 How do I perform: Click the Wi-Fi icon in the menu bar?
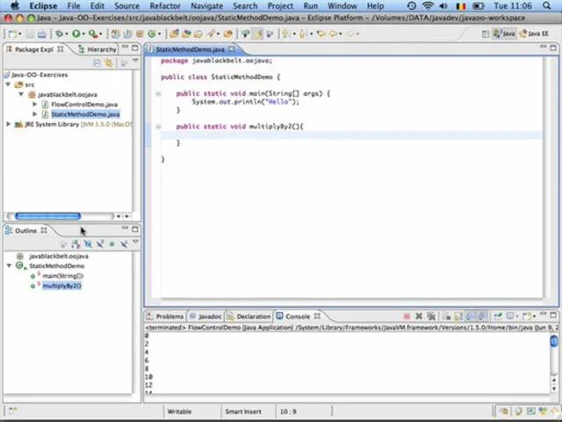tap(428, 6)
